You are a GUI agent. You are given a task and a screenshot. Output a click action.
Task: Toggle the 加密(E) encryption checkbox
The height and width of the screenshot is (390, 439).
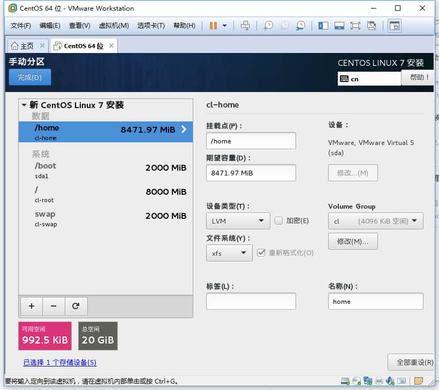[278, 220]
